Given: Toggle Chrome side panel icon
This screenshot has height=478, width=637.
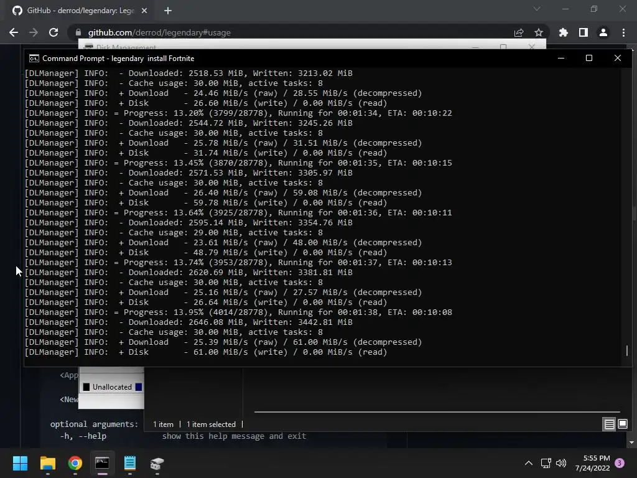Looking at the screenshot, I should pos(584,32).
